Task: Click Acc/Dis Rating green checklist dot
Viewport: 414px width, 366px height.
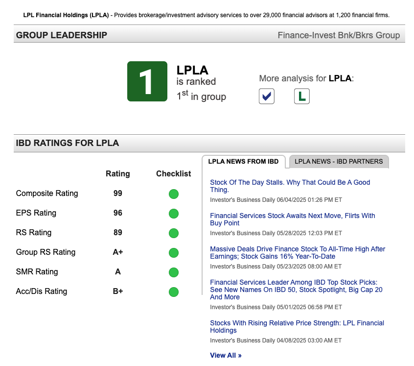Action: 173,292
